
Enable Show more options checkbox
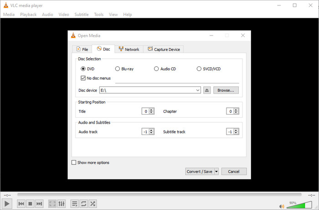pos(74,162)
